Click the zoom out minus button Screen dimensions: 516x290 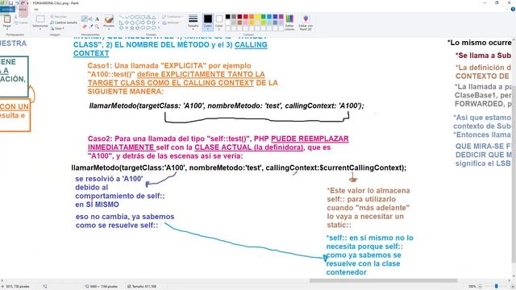481,287
